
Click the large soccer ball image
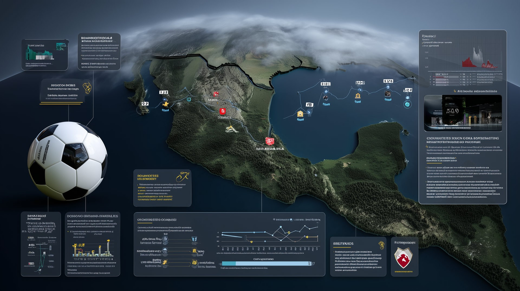coord(67,161)
